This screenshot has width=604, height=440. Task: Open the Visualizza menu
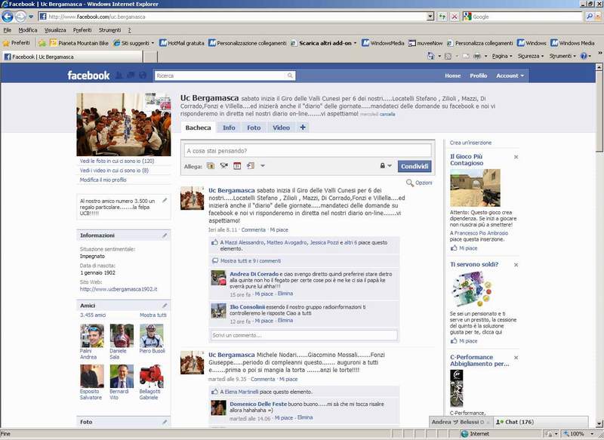(55, 30)
